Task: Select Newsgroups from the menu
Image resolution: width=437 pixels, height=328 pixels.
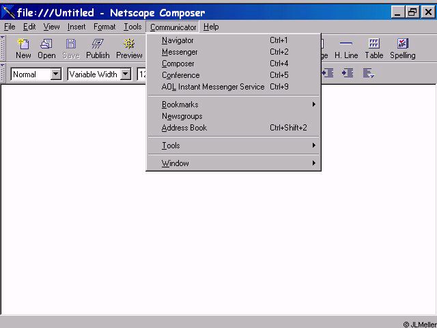Action: click(x=234, y=116)
